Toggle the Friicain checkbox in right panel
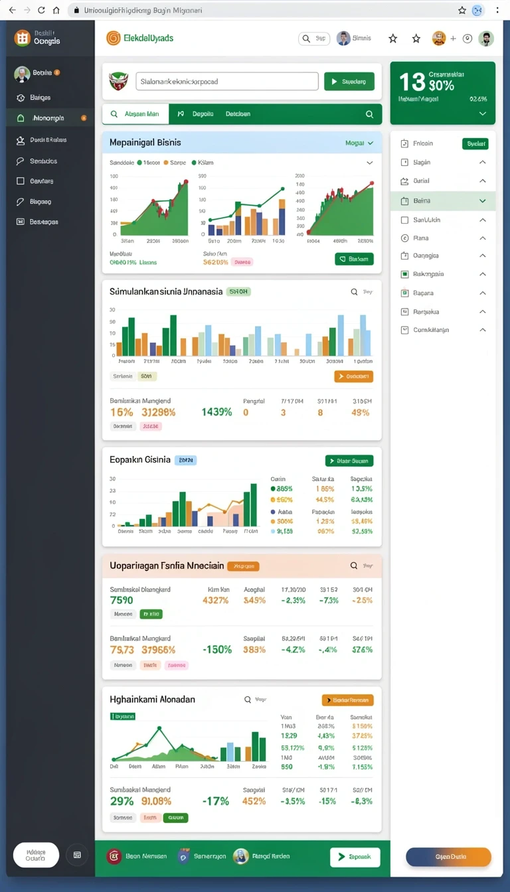 pyautogui.click(x=404, y=143)
